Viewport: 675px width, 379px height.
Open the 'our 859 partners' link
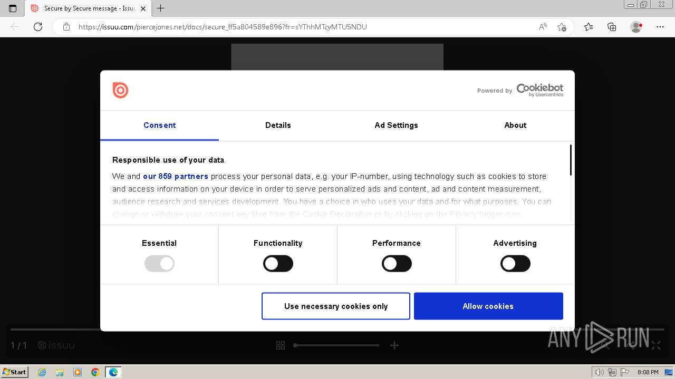pos(176,176)
